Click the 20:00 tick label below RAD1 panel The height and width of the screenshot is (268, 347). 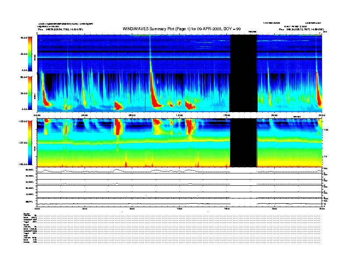[x=274, y=115]
